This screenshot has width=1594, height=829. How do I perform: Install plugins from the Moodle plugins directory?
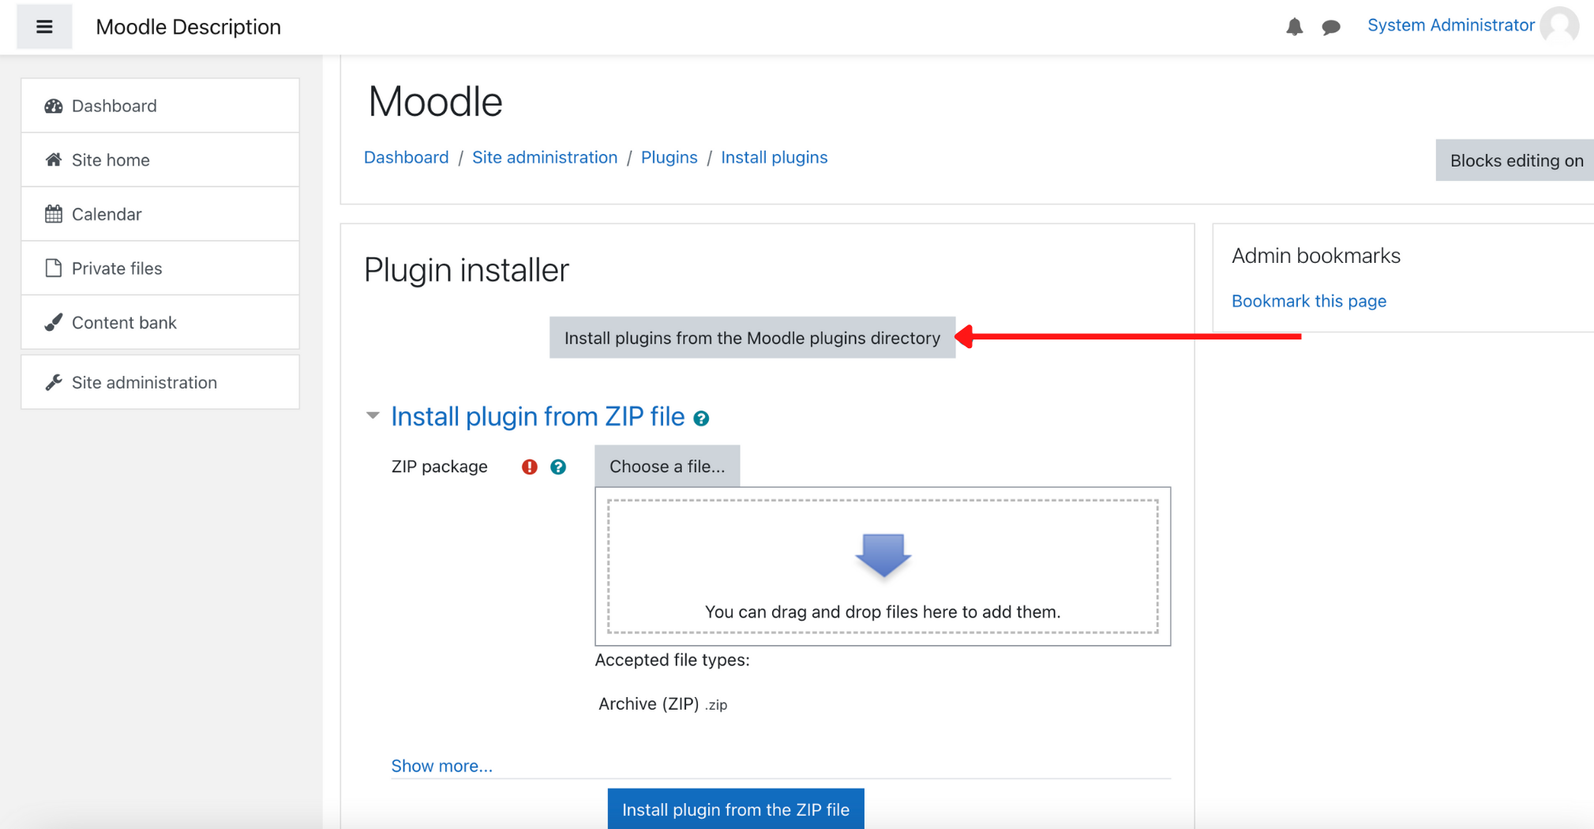[x=752, y=338]
